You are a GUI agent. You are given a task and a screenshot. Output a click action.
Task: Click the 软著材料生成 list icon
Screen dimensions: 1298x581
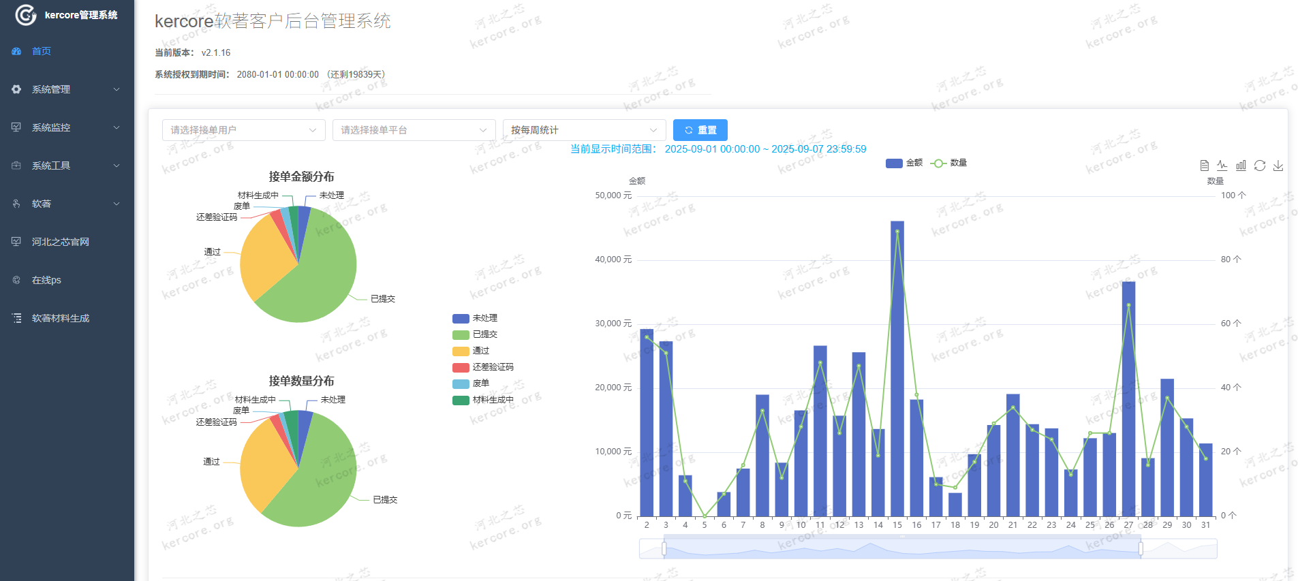click(16, 318)
